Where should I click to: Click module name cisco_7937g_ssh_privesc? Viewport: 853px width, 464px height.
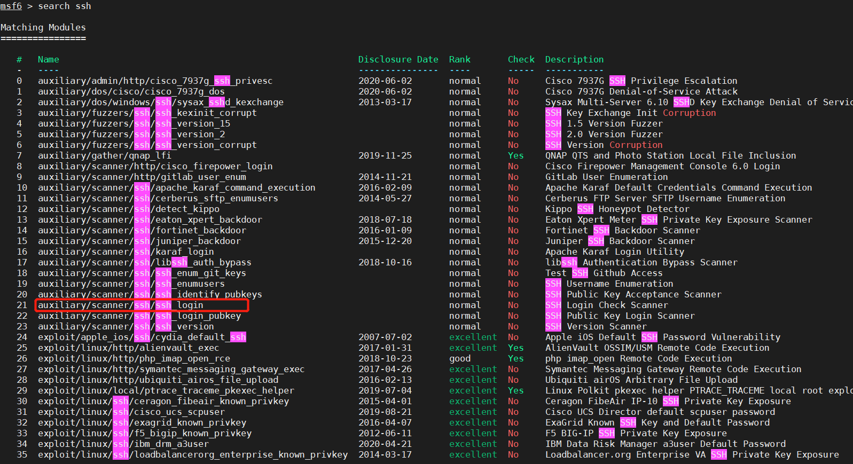point(155,81)
